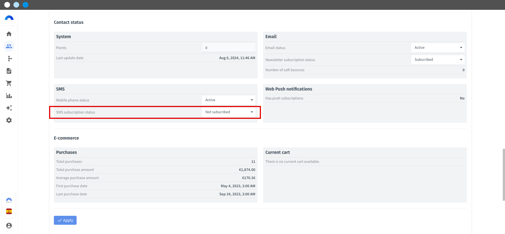Open the statistics bar chart icon
Viewport: 505px width, 234px height.
(9, 96)
